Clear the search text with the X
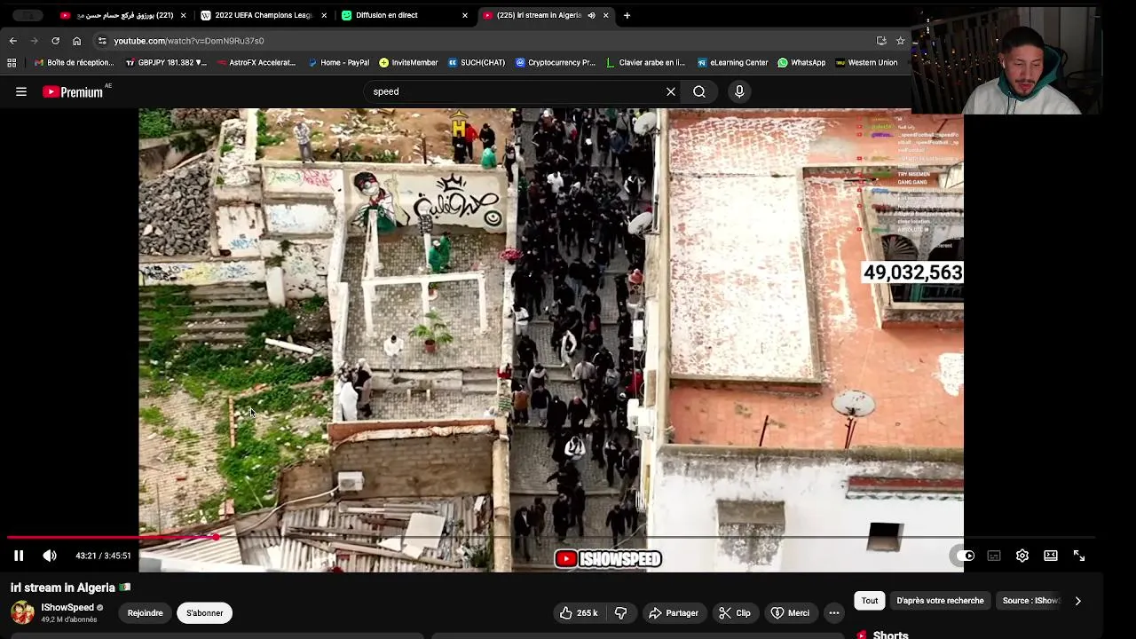The width and height of the screenshot is (1136, 639). coord(671,91)
